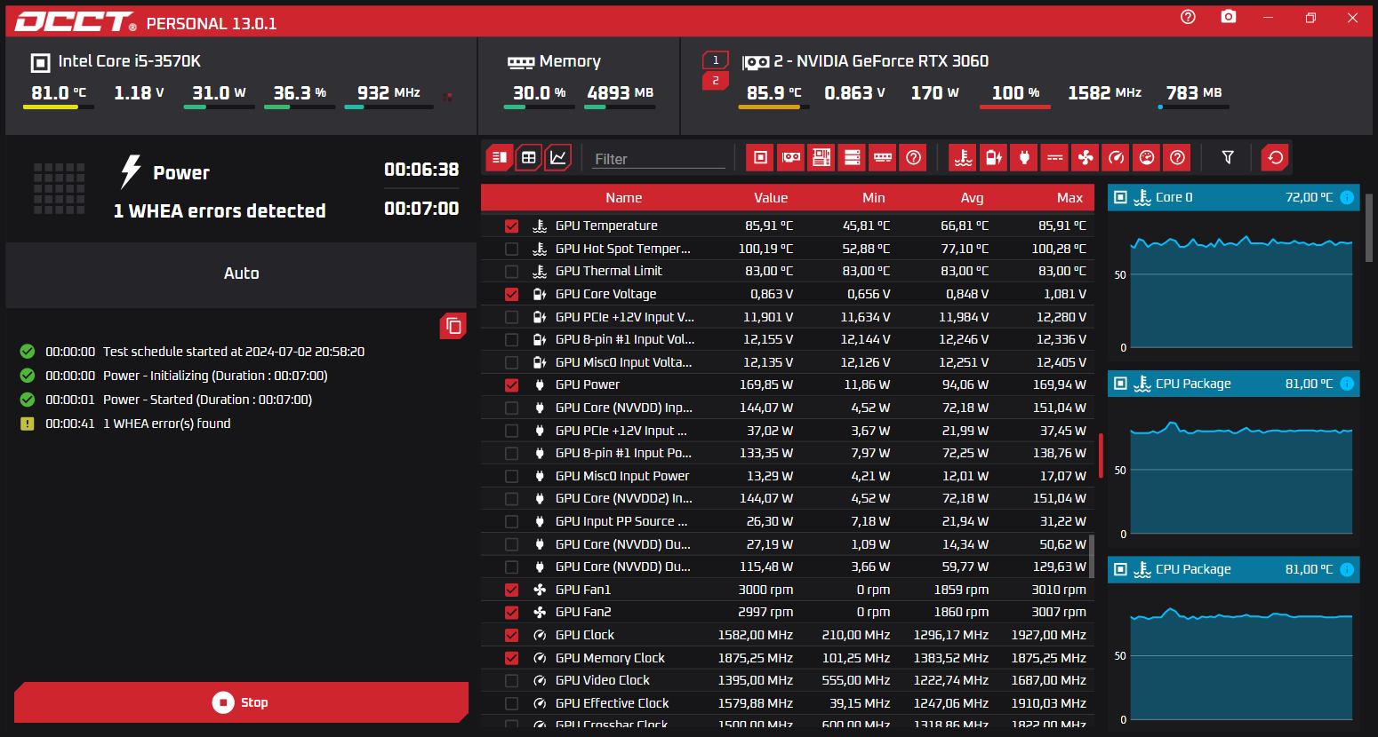The height and width of the screenshot is (737, 1378).
Task: Switch to the combined list-and-graph view
Action: coord(499,158)
